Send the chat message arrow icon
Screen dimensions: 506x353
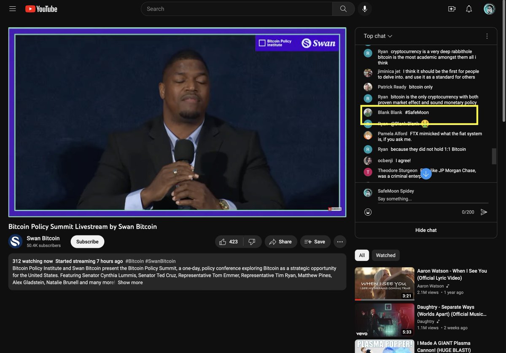[x=484, y=212]
